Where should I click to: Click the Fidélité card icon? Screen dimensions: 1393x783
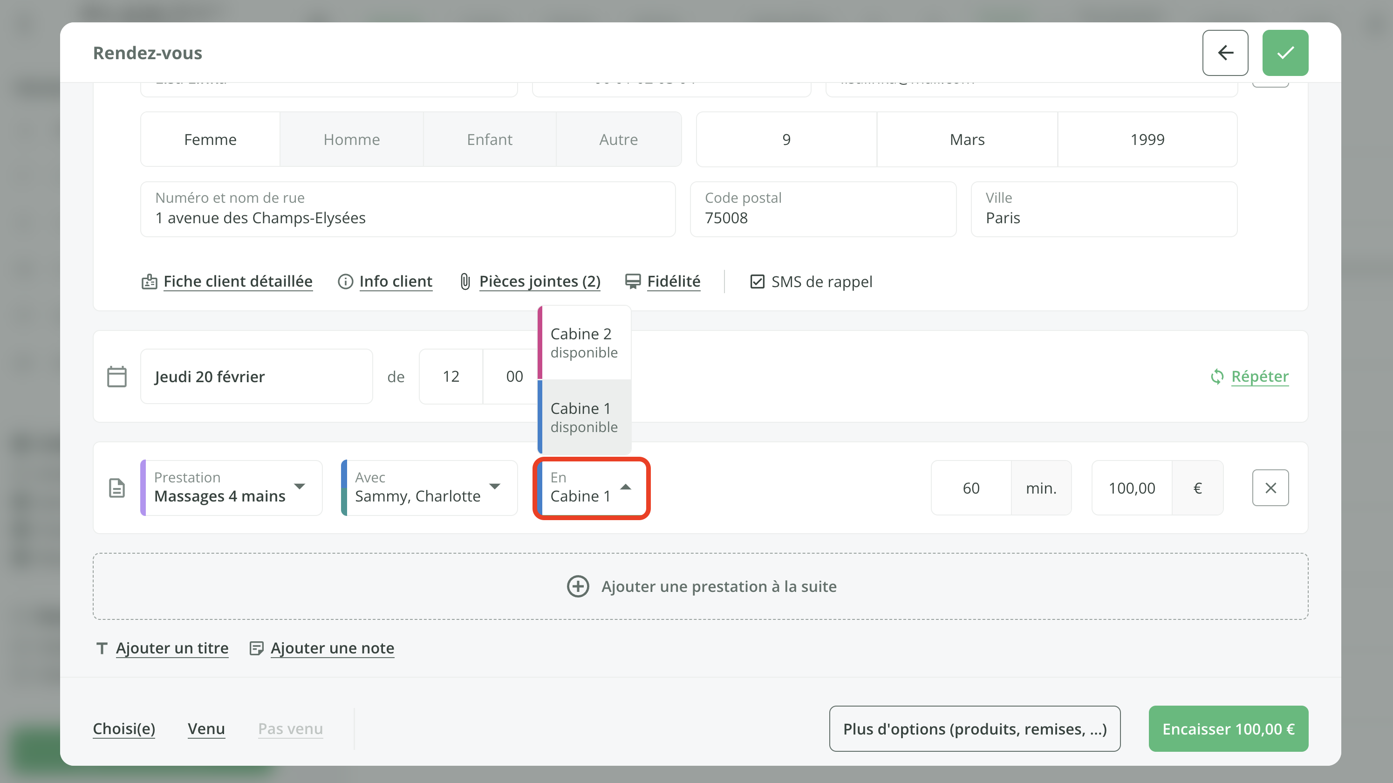click(632, 282)
